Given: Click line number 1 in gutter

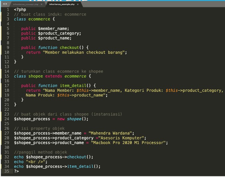Looking at the screenshot, I should [x=8, y=10].
